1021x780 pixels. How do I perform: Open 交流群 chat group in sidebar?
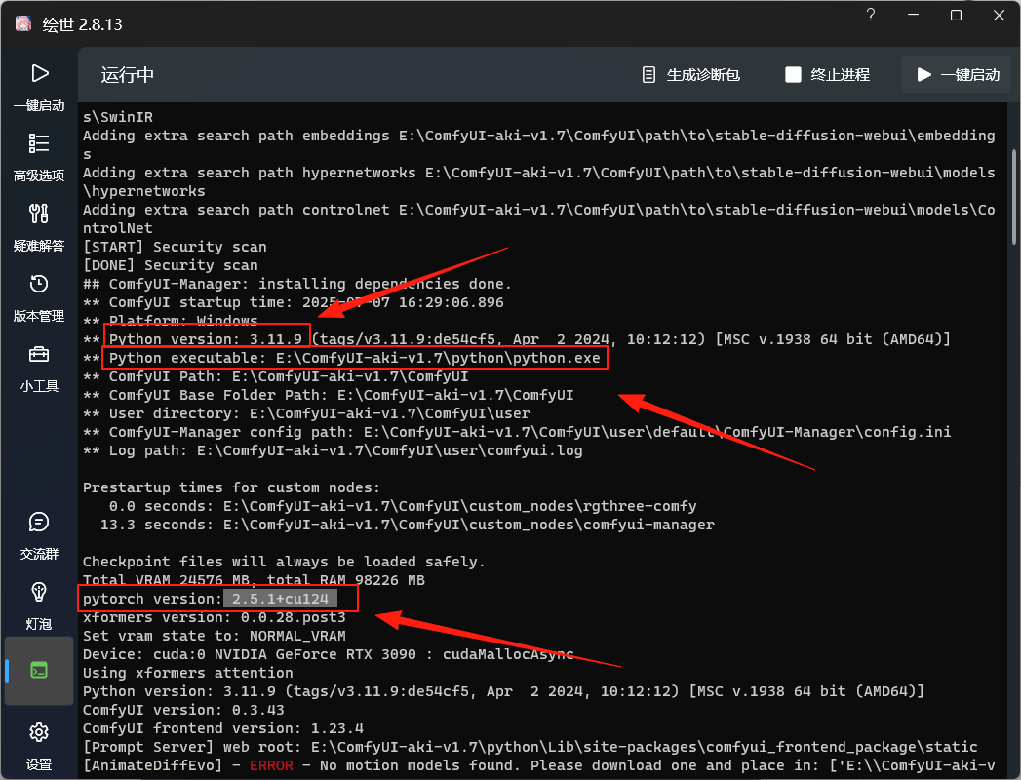39,536
